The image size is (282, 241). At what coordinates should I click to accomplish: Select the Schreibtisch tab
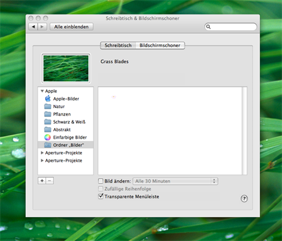coord(118,45)
